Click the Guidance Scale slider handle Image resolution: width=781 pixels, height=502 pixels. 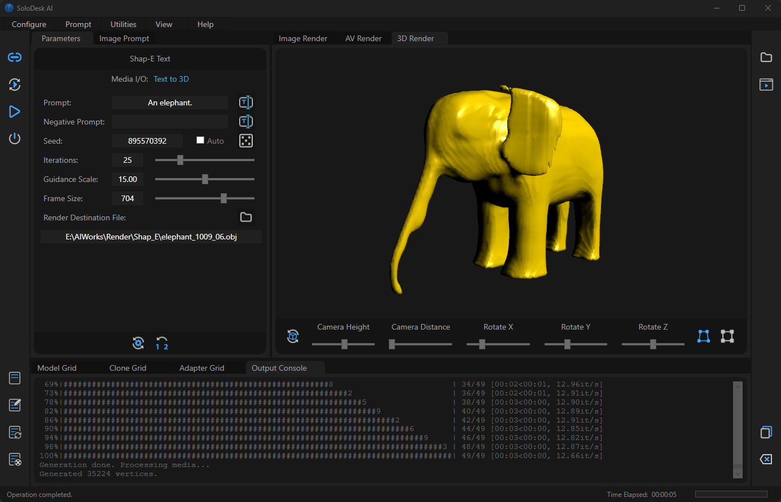pos(205,179)
